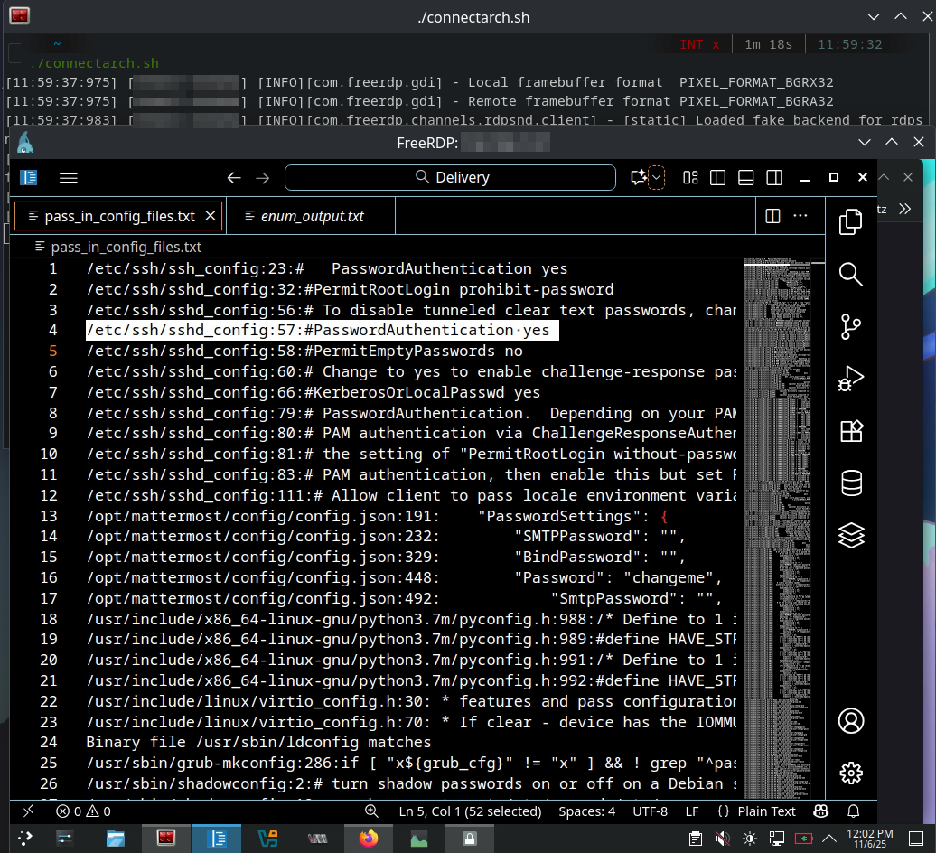This screenshot has height=853, width=936.
Task: Click the UTF-8 encoding status item
Action: pos(651,811)
